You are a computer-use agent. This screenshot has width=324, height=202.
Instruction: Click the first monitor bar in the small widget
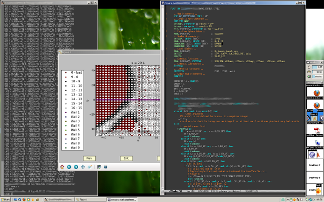point(317,67)
